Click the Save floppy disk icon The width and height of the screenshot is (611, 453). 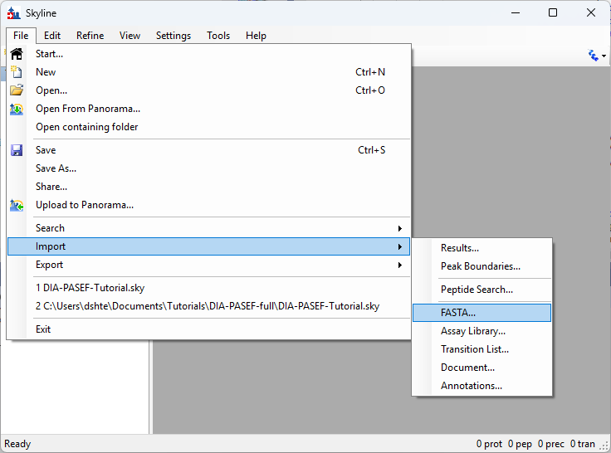(x=17, y=150)
